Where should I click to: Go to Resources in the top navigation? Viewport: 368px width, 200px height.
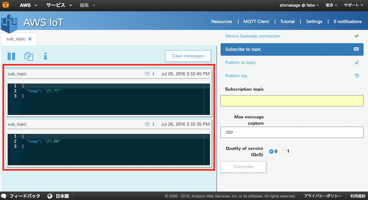pos(222,22)
